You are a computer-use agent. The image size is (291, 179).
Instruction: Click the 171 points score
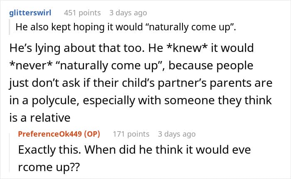pyautogui.click(x=131, y=134)
